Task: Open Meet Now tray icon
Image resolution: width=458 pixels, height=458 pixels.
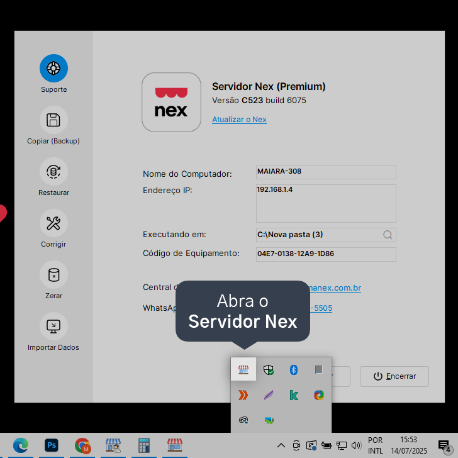Action: (x=296, y=445)
